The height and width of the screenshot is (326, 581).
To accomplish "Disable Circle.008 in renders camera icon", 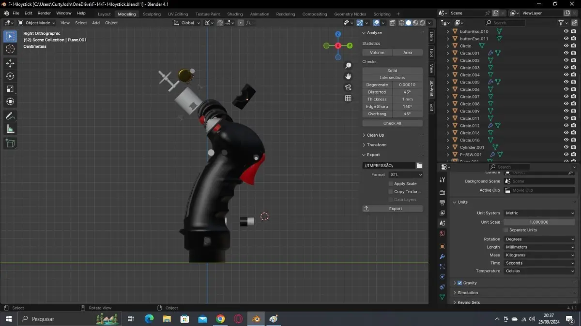I will [x=573, y=104].
